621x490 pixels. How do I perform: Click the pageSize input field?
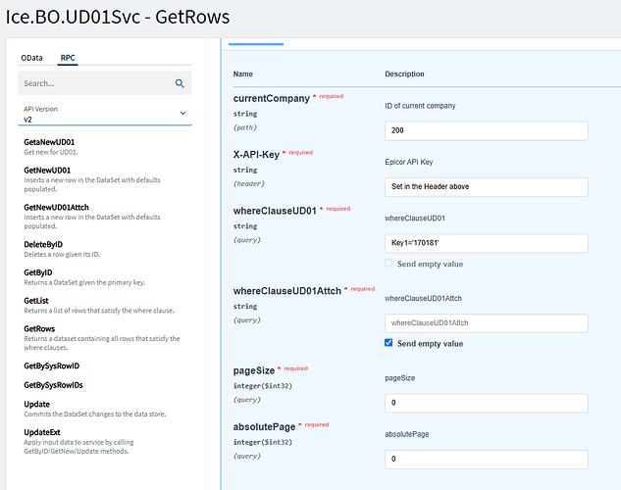click(x=487, y=403)
